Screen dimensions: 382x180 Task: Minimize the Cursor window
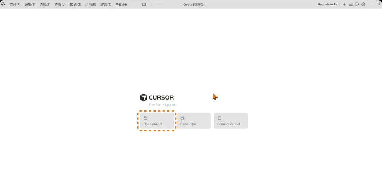(x=372, y=4)
